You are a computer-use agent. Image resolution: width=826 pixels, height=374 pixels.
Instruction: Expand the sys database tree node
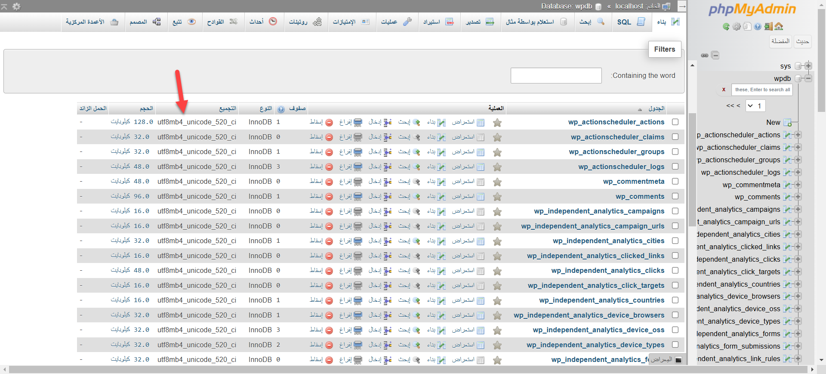click(808, 66)
